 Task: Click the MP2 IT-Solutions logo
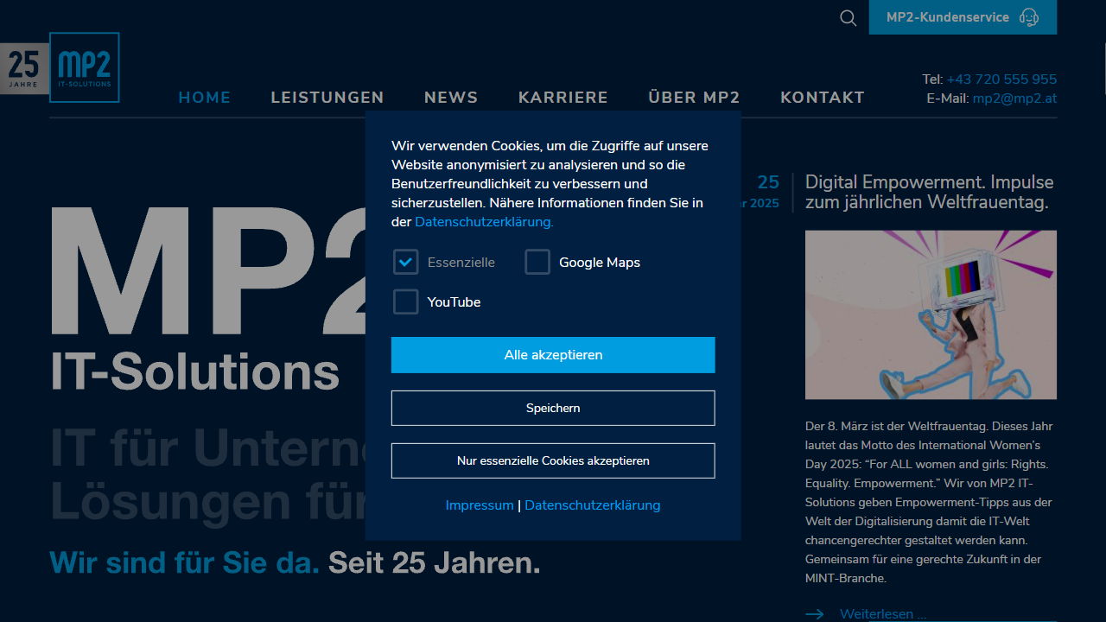click(x=85, y=67)
